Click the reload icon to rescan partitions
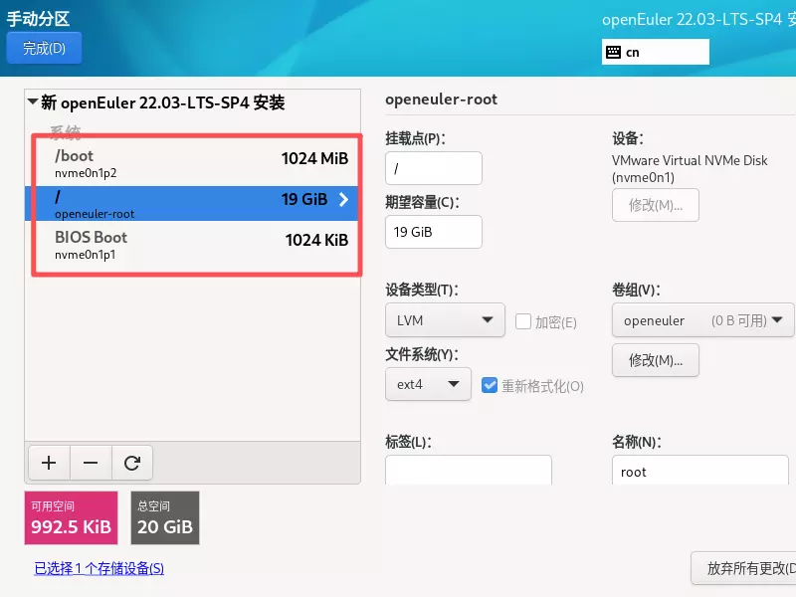Screen dimensions: 796x597 (131, 462)
